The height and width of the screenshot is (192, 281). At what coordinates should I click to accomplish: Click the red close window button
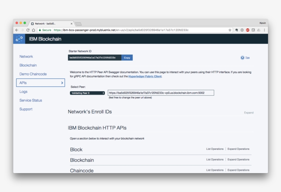17,23
